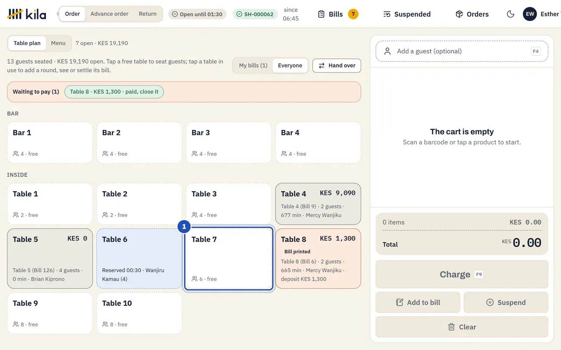Filter to My bills (1)
561x350 pixels.
[253, 66]
